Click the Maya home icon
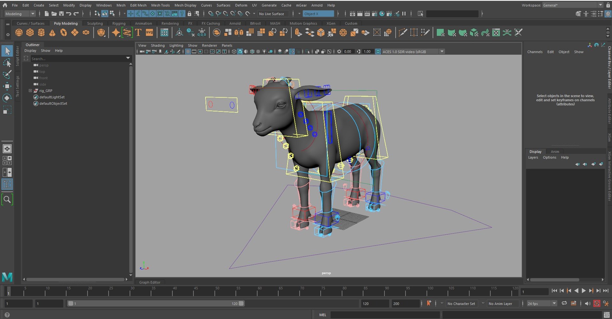The height and width of the screenshot is (319, 612). click(5, 5)
